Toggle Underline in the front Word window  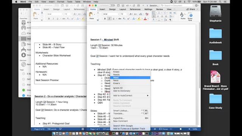click(x=113, y=19)
